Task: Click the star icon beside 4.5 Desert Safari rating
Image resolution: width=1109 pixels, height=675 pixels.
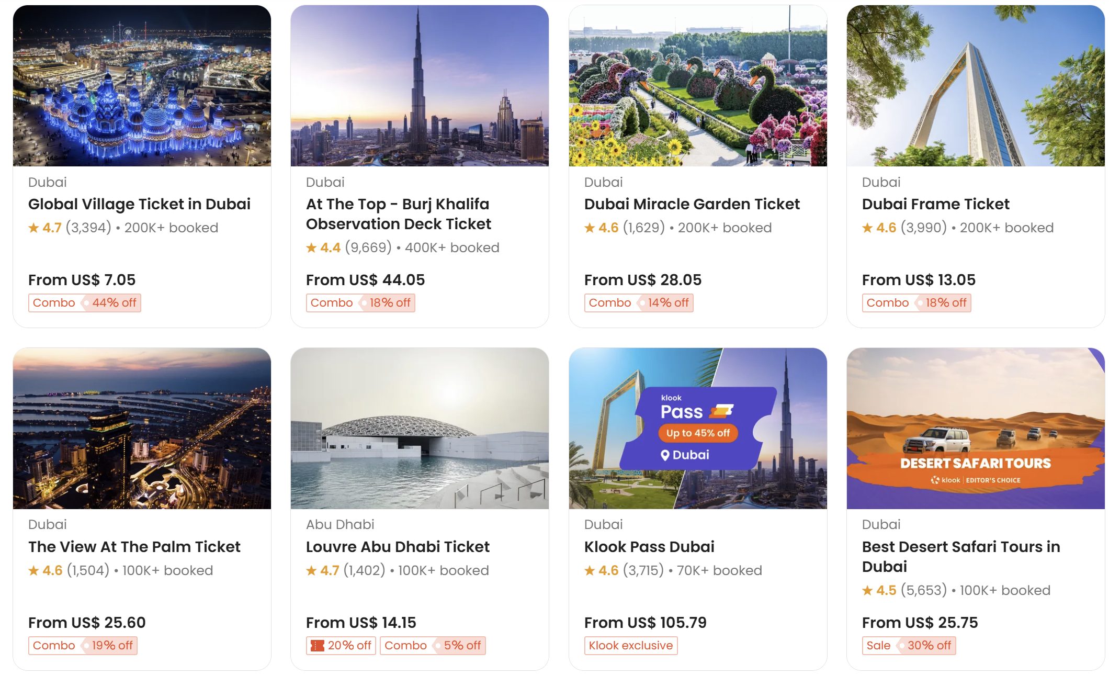Action: click(867, 590)
